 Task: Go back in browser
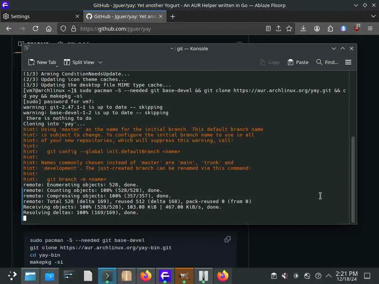[x=9, y=29]
